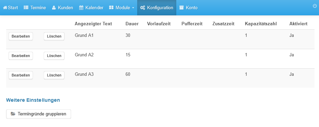Delete Grund A1 with Löschen
Viewport: 319px width, 127px height.
[54, 36]
